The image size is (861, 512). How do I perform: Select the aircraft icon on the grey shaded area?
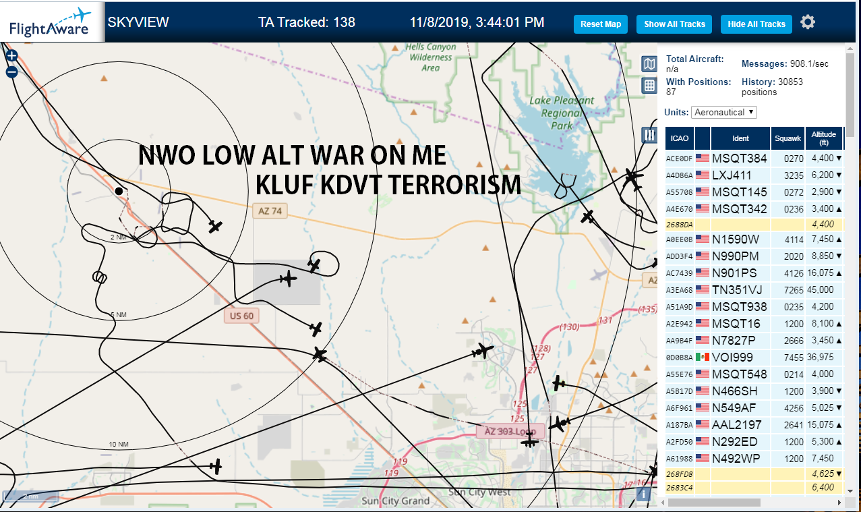[x=289, y=278]
